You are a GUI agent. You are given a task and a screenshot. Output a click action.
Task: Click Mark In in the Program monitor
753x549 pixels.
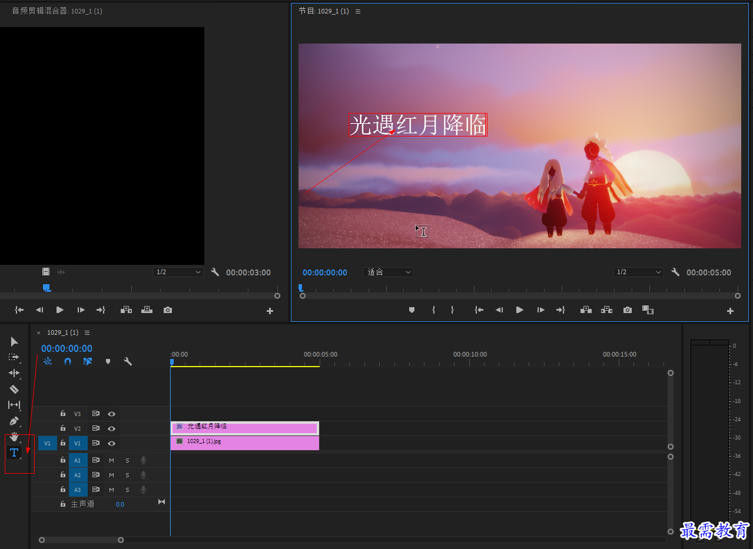433,310
